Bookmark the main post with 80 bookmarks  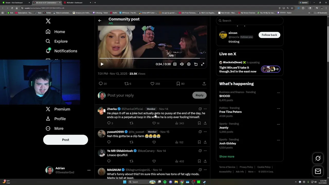pos(180,84)
